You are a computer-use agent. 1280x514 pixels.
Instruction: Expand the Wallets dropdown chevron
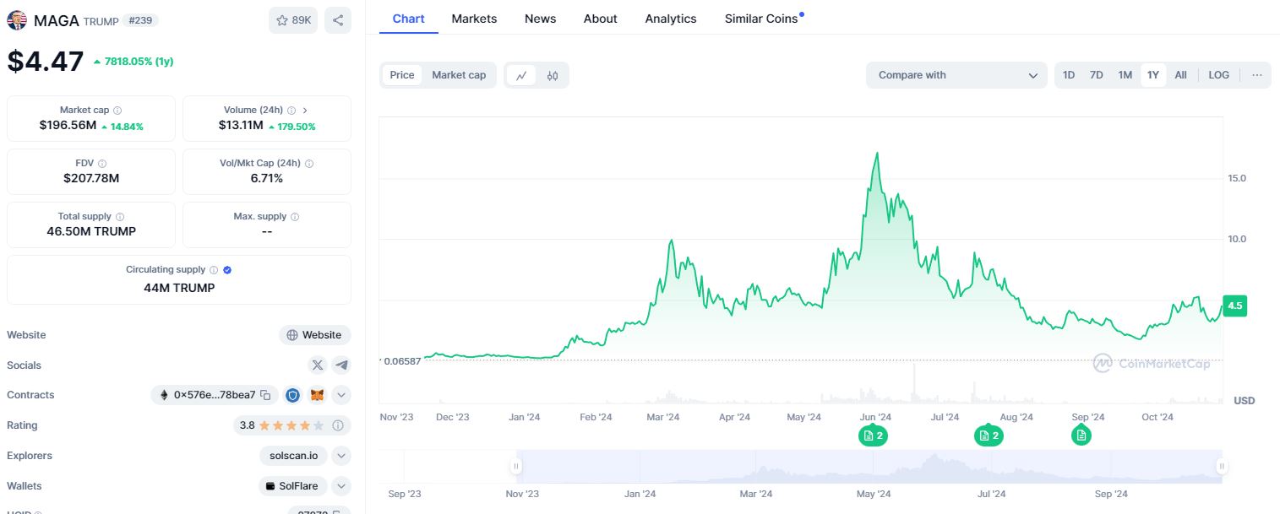tap(341, 486)
